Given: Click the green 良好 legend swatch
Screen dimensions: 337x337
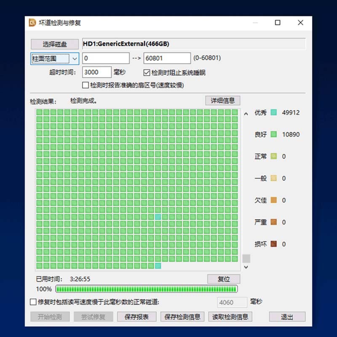Looking at the screenshot, I should (x=274, y=134).
